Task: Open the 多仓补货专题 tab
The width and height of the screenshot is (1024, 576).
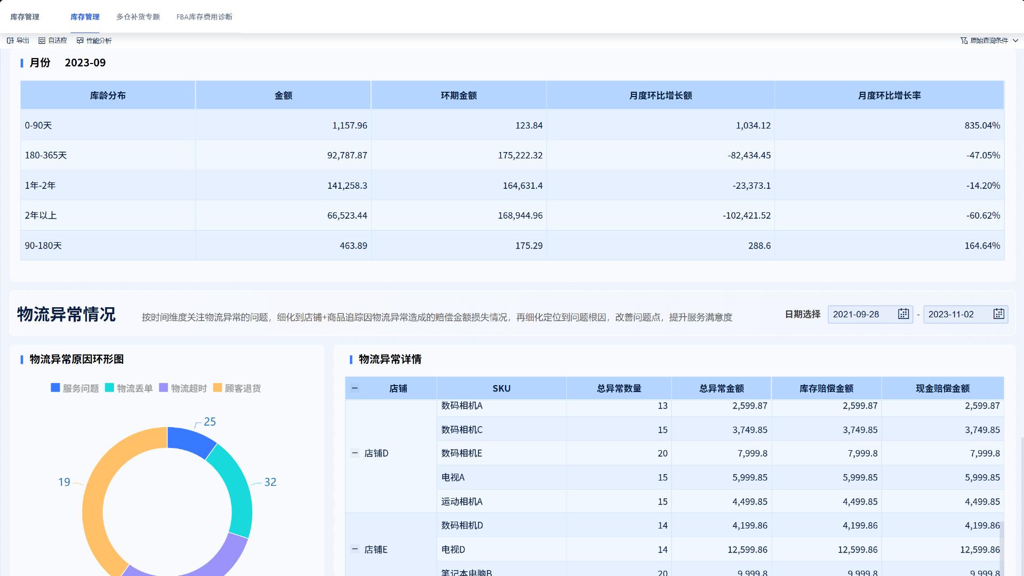Action: coord(137,17)
